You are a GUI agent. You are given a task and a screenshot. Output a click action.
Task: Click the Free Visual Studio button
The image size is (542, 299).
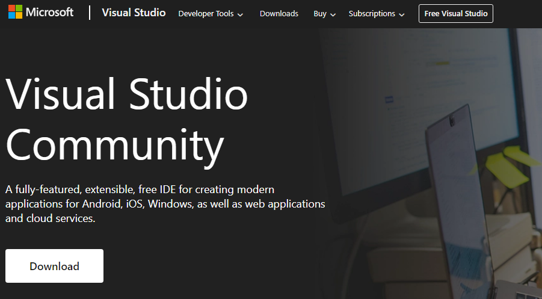click(456, 13)
